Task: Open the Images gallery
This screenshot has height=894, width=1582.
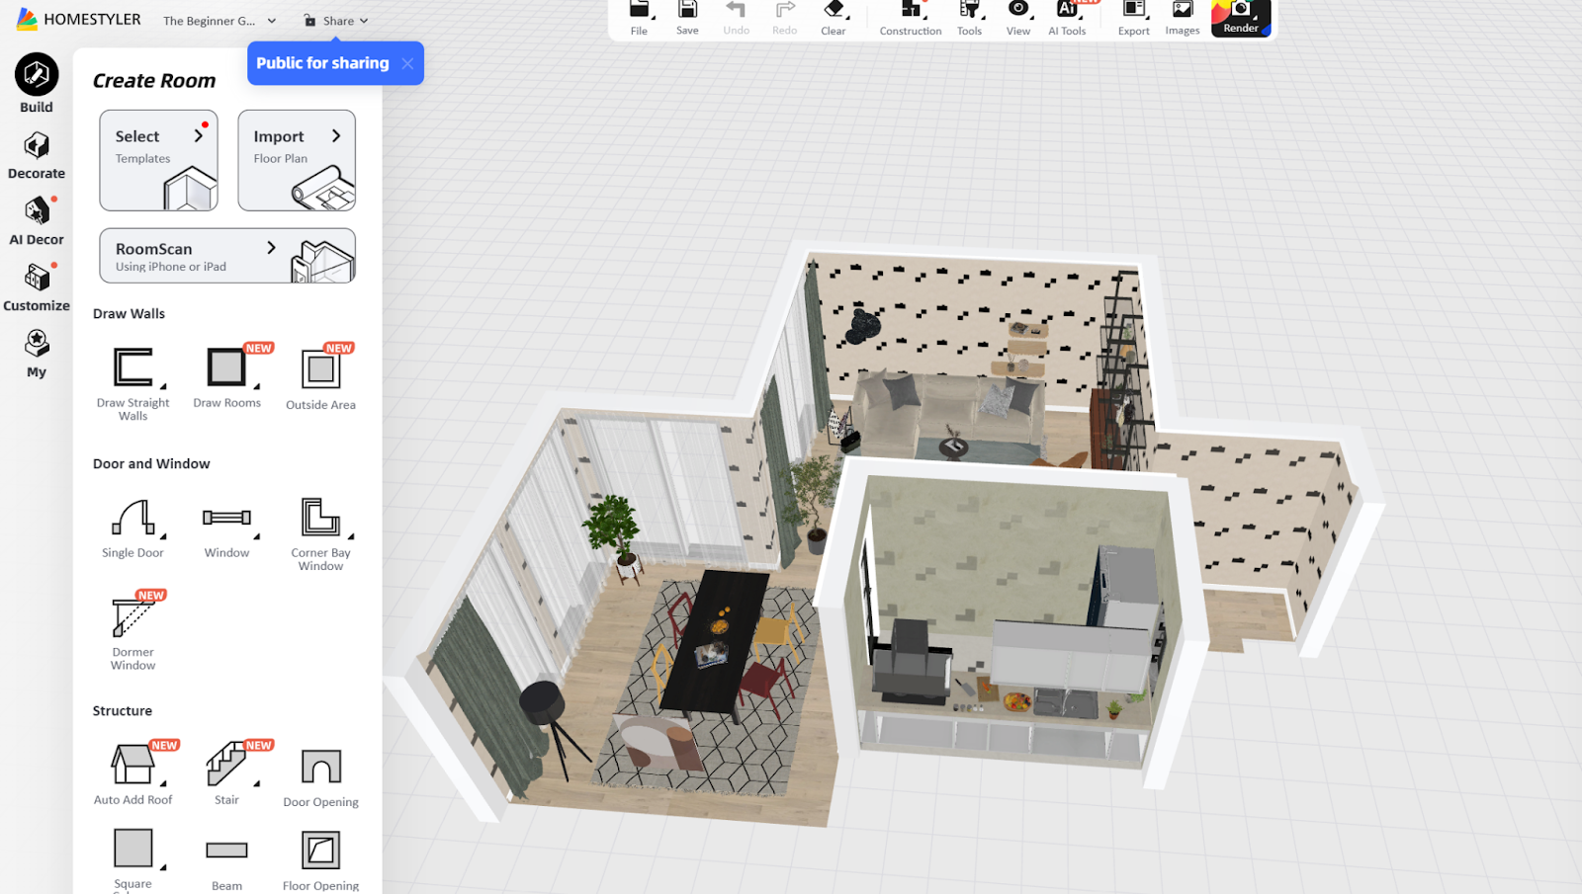Action: pos(1182,19)
